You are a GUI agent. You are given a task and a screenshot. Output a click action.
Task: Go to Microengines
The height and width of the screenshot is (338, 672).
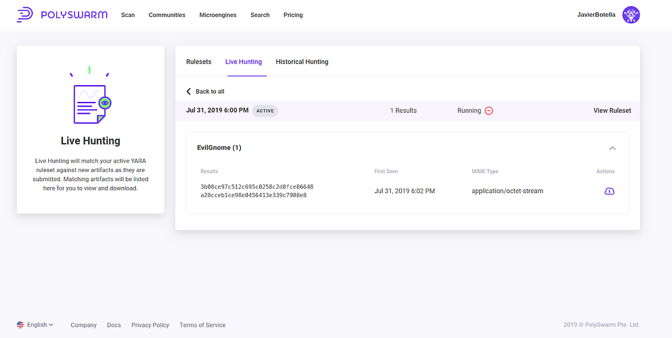[218, 15]
